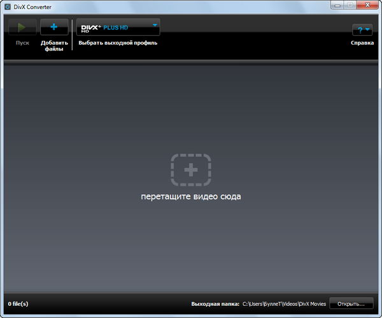Image resolution: width=382 pixels, height=318 pixels.
Task: Click the 0 file(s) status counter
Action: [18, 304]
